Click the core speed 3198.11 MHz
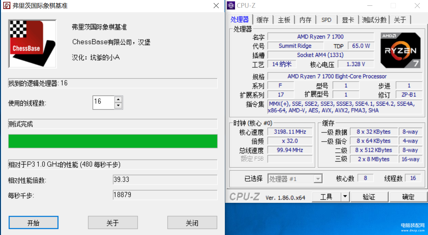The width and height of the screenshot is (428, 235). 290,132
